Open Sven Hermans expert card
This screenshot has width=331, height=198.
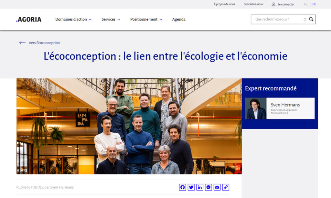(x=280, y=108)
